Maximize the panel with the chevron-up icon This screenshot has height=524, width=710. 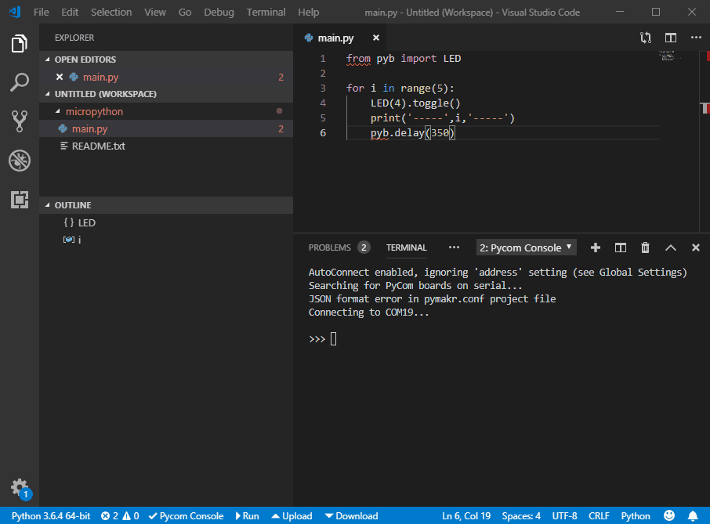pos(670,248)
